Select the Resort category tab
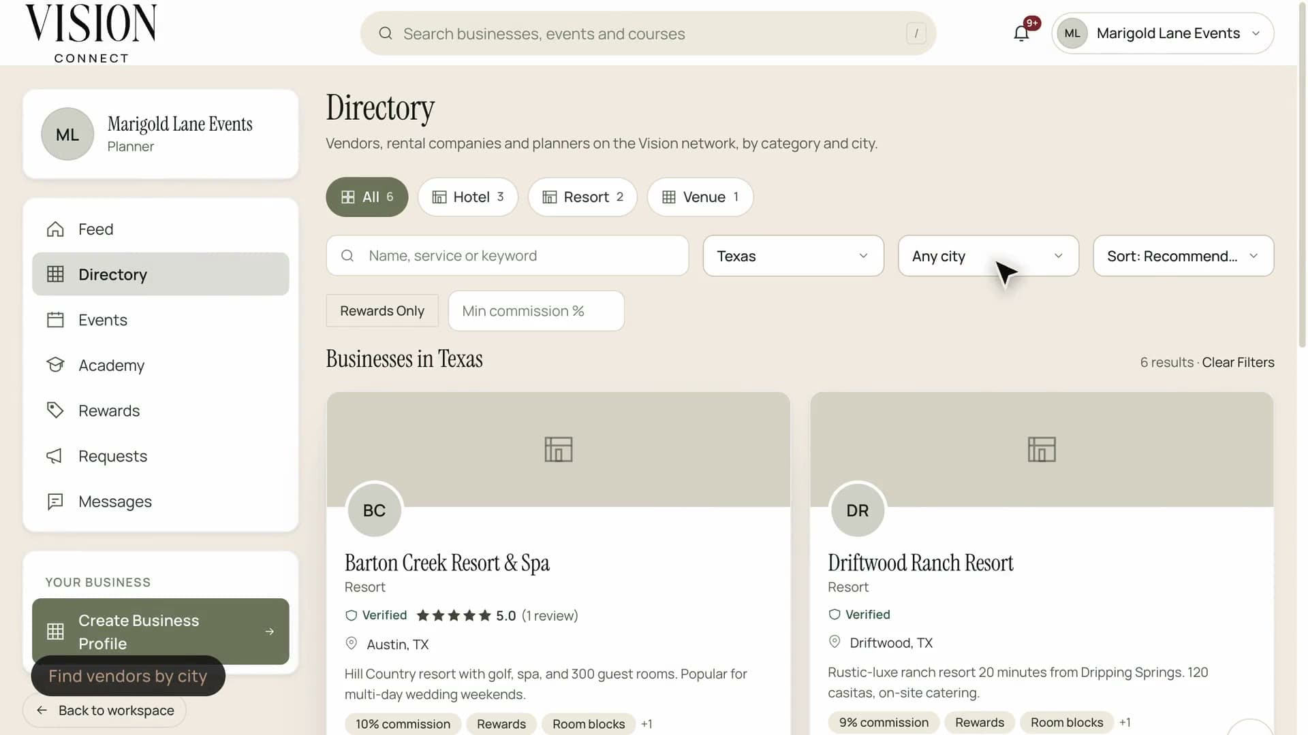This screenshot has width=1308, height=735. 582,197
